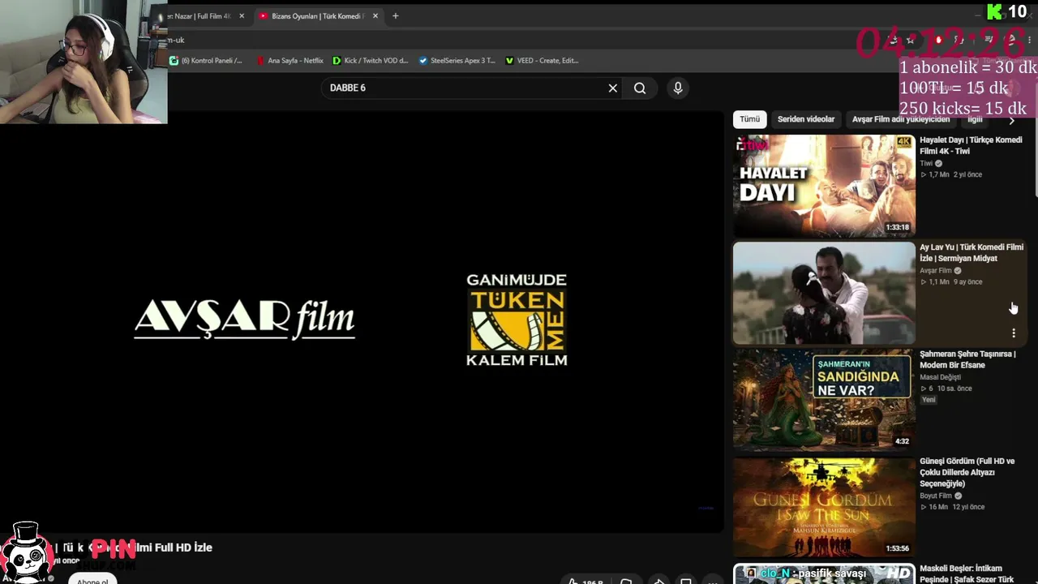1038x584 pixels.
Task: Click the Şahmeran Şehre Taşınırsa title
Action: coord(967,359)
